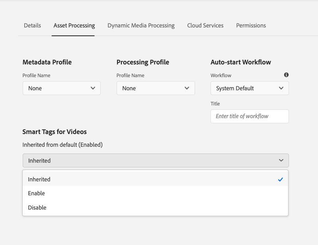
Task: Collapse Smart Tags list using its chevron
Action: [281, 161]
